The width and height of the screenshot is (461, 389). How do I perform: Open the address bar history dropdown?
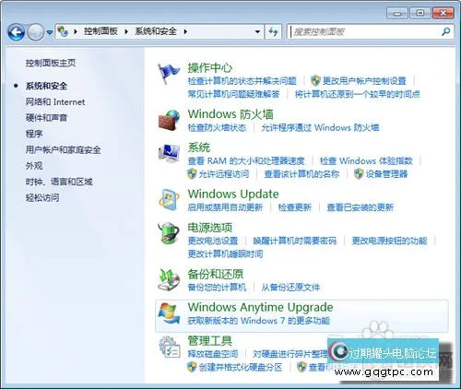coord(257,31)
